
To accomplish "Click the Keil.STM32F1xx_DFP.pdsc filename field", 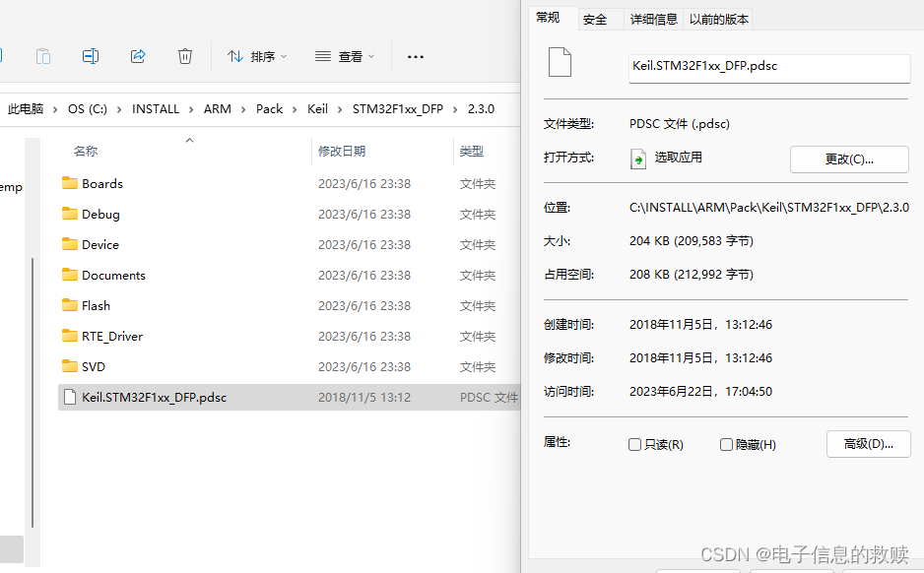I will (x=768, y=69).
